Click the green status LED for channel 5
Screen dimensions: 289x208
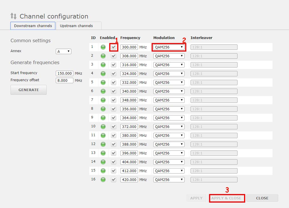tap(103, 83)
